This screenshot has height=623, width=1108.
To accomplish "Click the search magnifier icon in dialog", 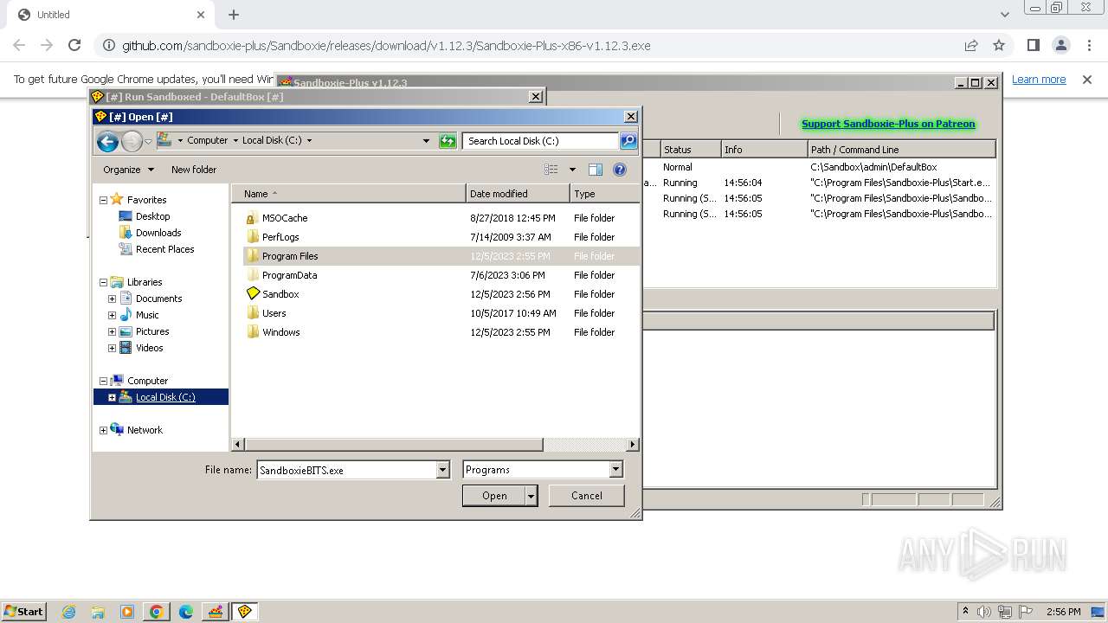I will (x=628, y=141).
